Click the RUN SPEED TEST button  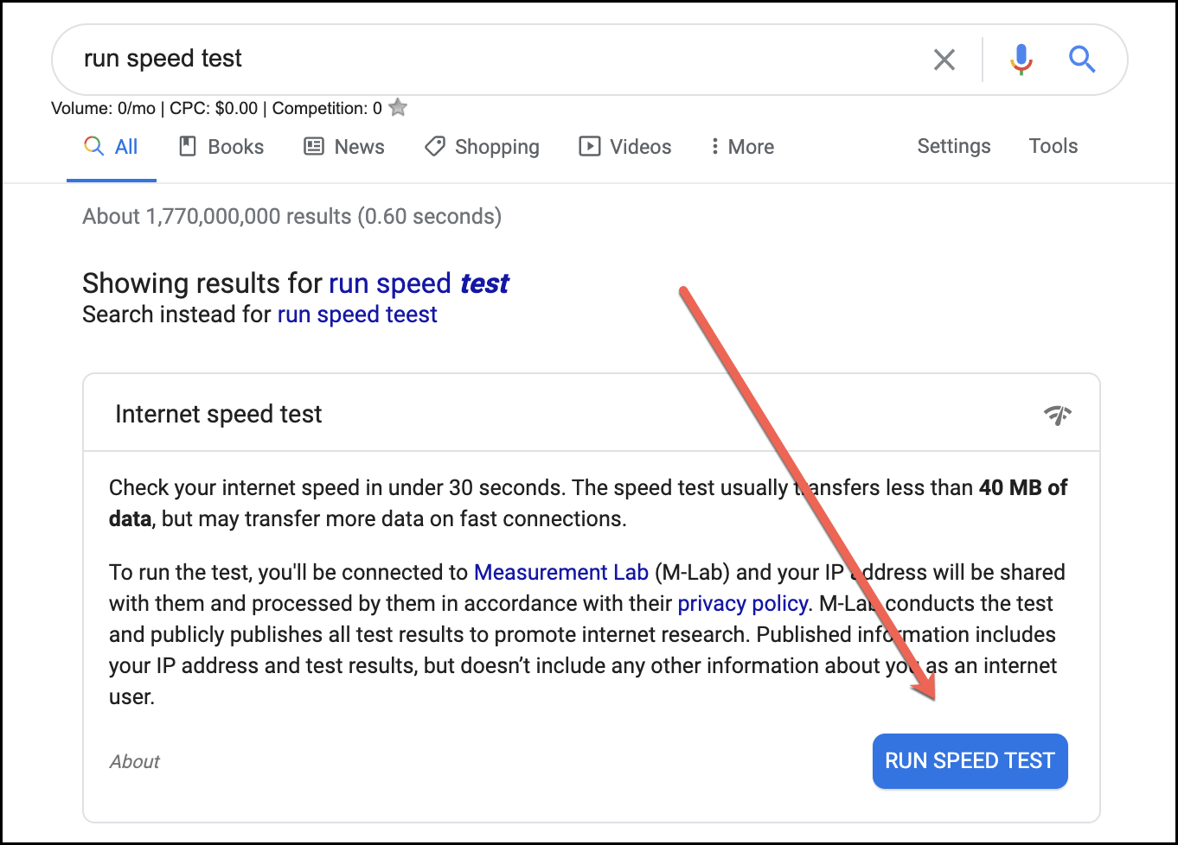970,761
